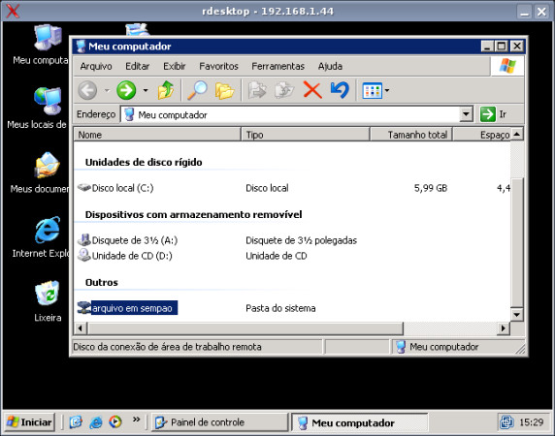
Task: Click the horizontal scrollbar thumb
Action: (x=245, y=328)
